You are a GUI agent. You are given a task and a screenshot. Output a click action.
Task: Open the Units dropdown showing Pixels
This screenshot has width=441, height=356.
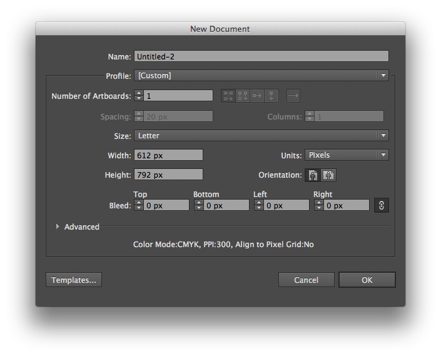(347, 155)
